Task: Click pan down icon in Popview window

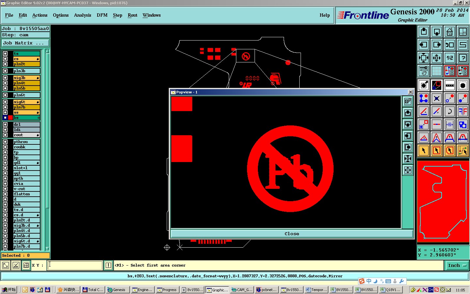Action: tap(408, 124)
